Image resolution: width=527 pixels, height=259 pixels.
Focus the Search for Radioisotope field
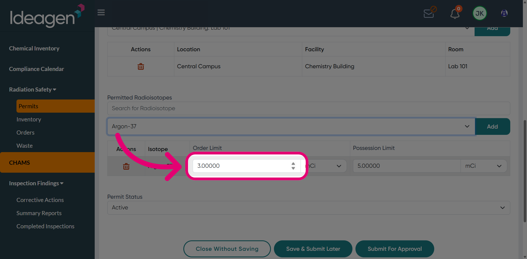[309, 109]
